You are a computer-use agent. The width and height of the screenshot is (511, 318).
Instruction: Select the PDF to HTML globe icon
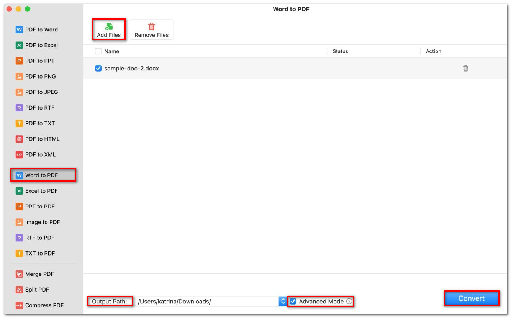click(19, 139)
